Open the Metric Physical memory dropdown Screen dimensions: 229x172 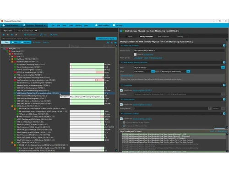coord(223,67)
